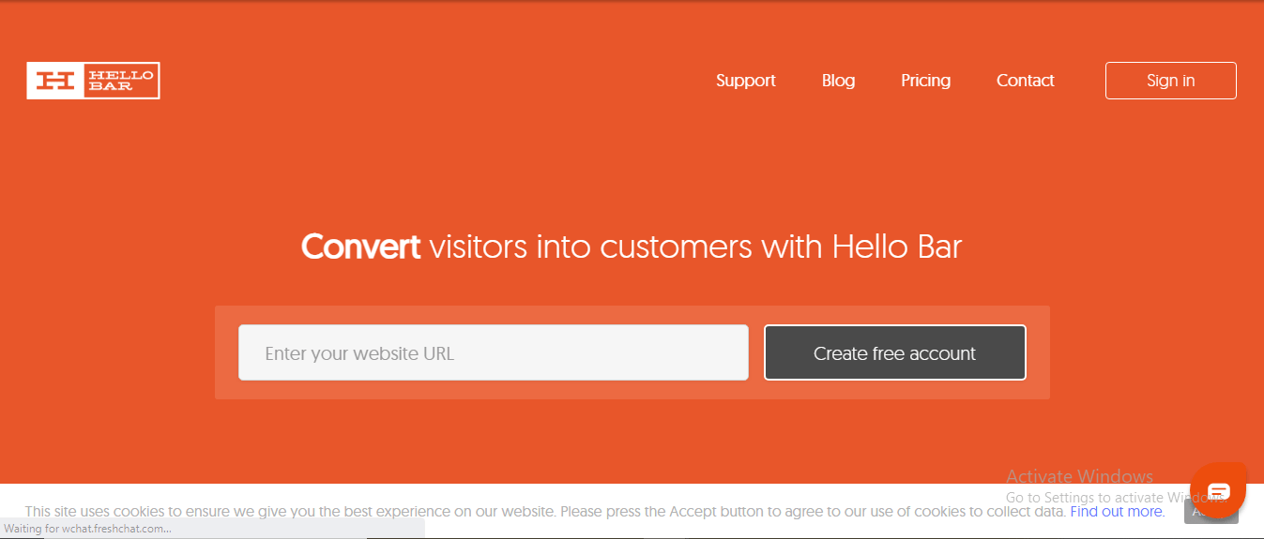Click the HELLO BAR wordmark in logo
The image size is (1264, 539).
[120, 81]
